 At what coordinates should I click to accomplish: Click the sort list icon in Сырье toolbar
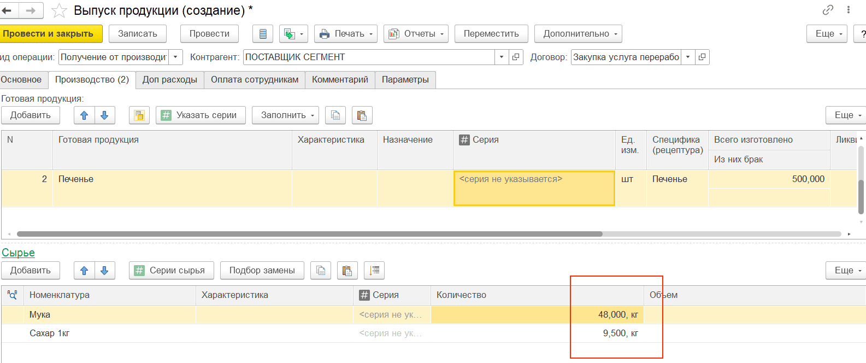tap(374, 271)
